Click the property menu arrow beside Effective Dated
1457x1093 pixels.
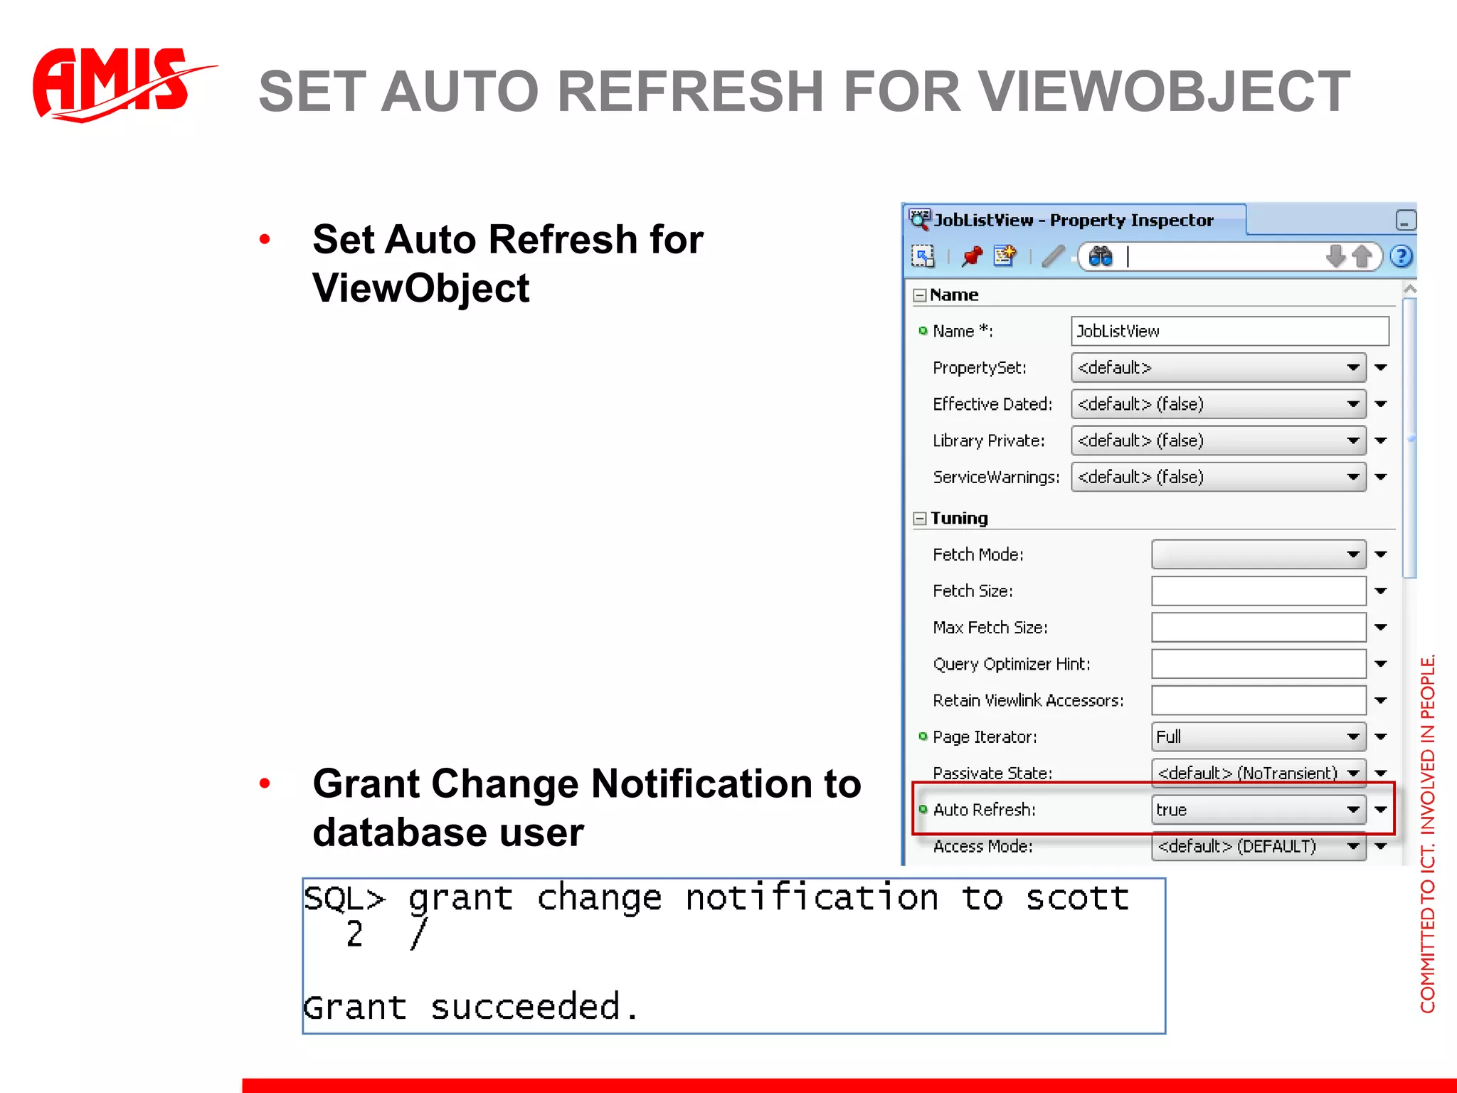1381,404
